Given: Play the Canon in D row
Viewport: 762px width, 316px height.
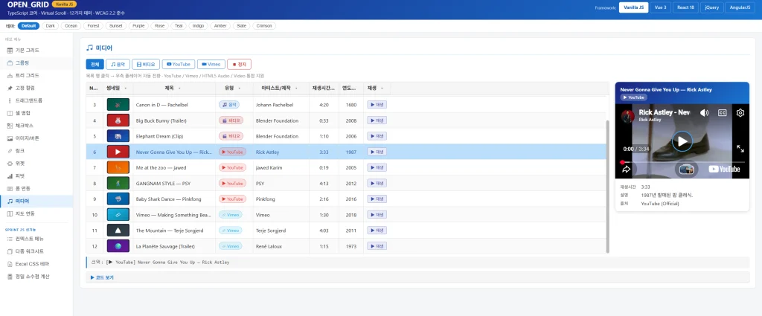Looking at the screenshot, I should click(x=377, y=104).
